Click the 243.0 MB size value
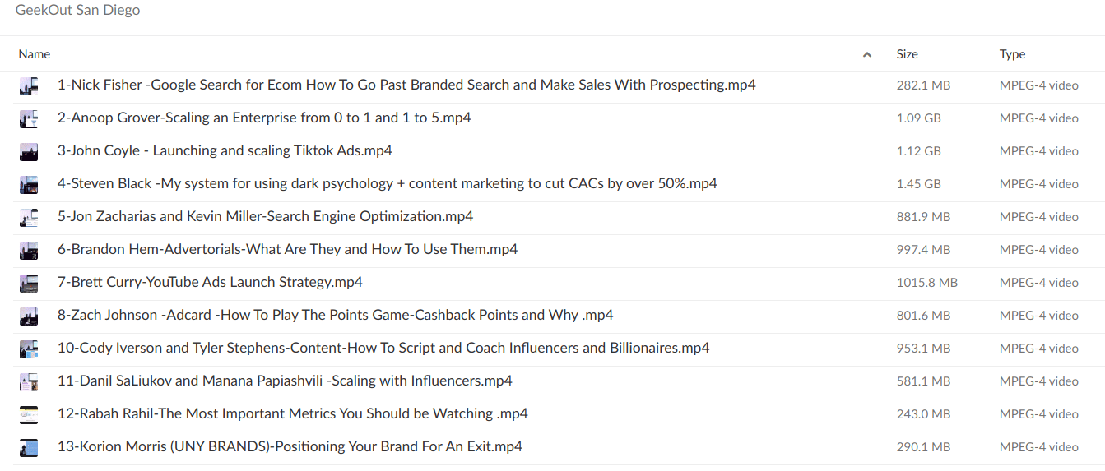Screen dimensions: 1105x471 [923, 414]
